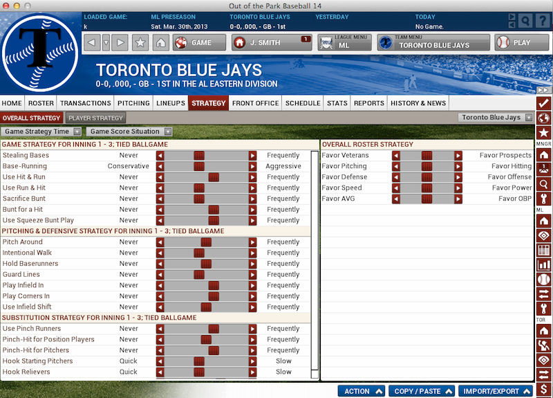Click the bookmark star button in the top toolbar
The height and width of the screenshot is (398, 553).
tap(140, 43)
